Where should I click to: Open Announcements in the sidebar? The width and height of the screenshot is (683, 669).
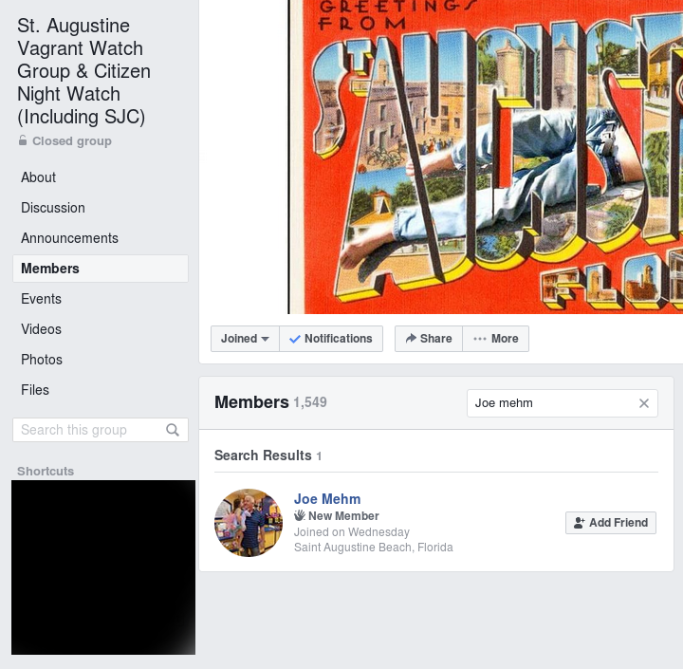coord(69,238)
